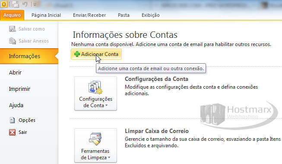Click the Outlook application icon in title bar
Screen dimensions: 282x164
(4, 4)
